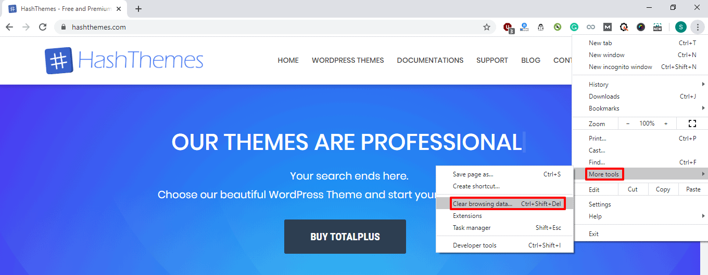Go back with the browser back arrow
The height and width of the screenshot is (275, 708).
(x=9, y=27)
